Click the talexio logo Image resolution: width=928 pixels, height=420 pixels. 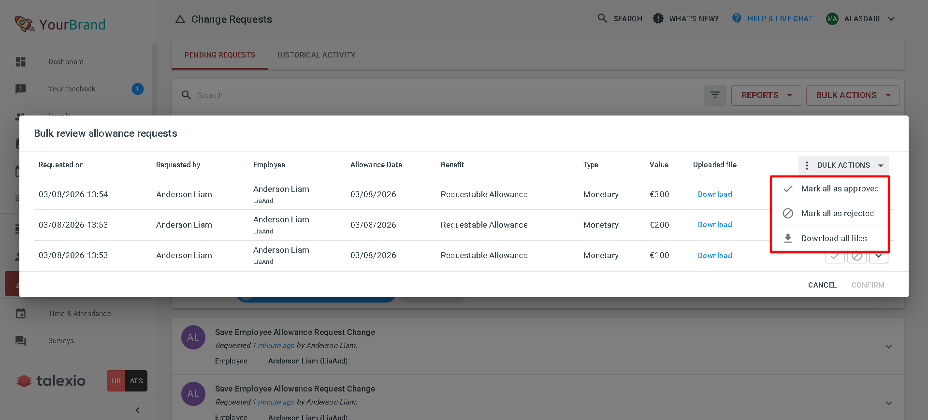point(51,381)
